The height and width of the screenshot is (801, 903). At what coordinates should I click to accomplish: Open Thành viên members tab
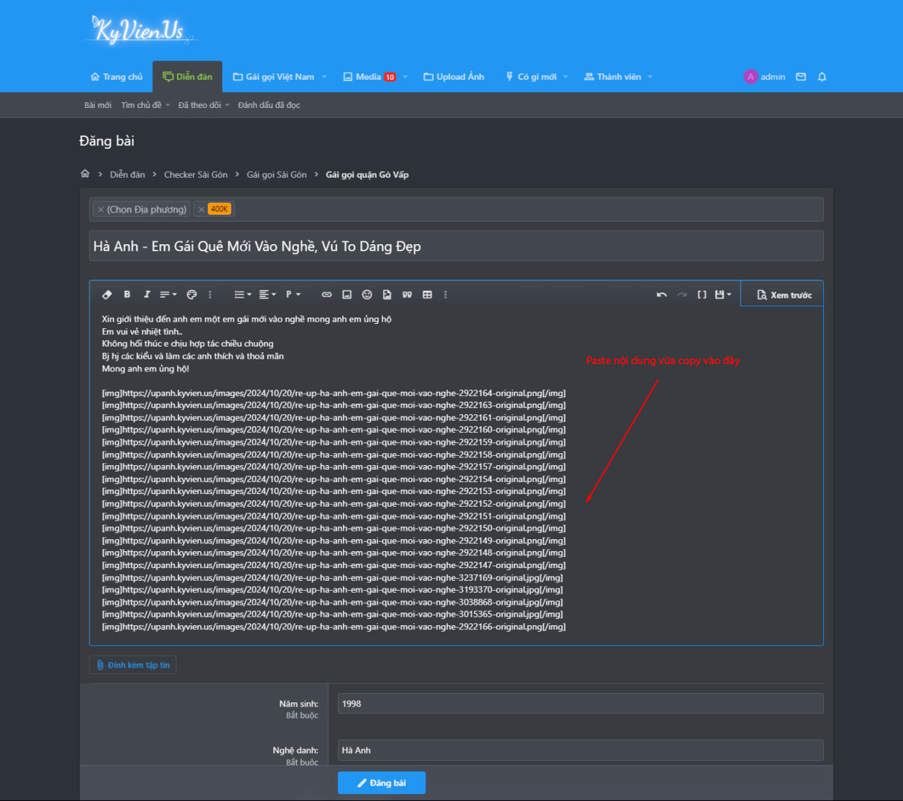[x=612, y=76]
